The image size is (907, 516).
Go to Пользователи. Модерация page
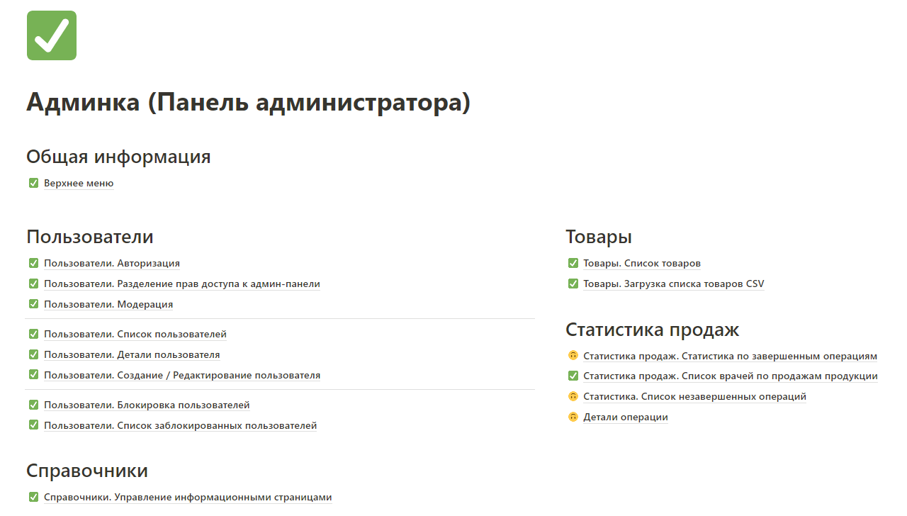click(108, 304)
